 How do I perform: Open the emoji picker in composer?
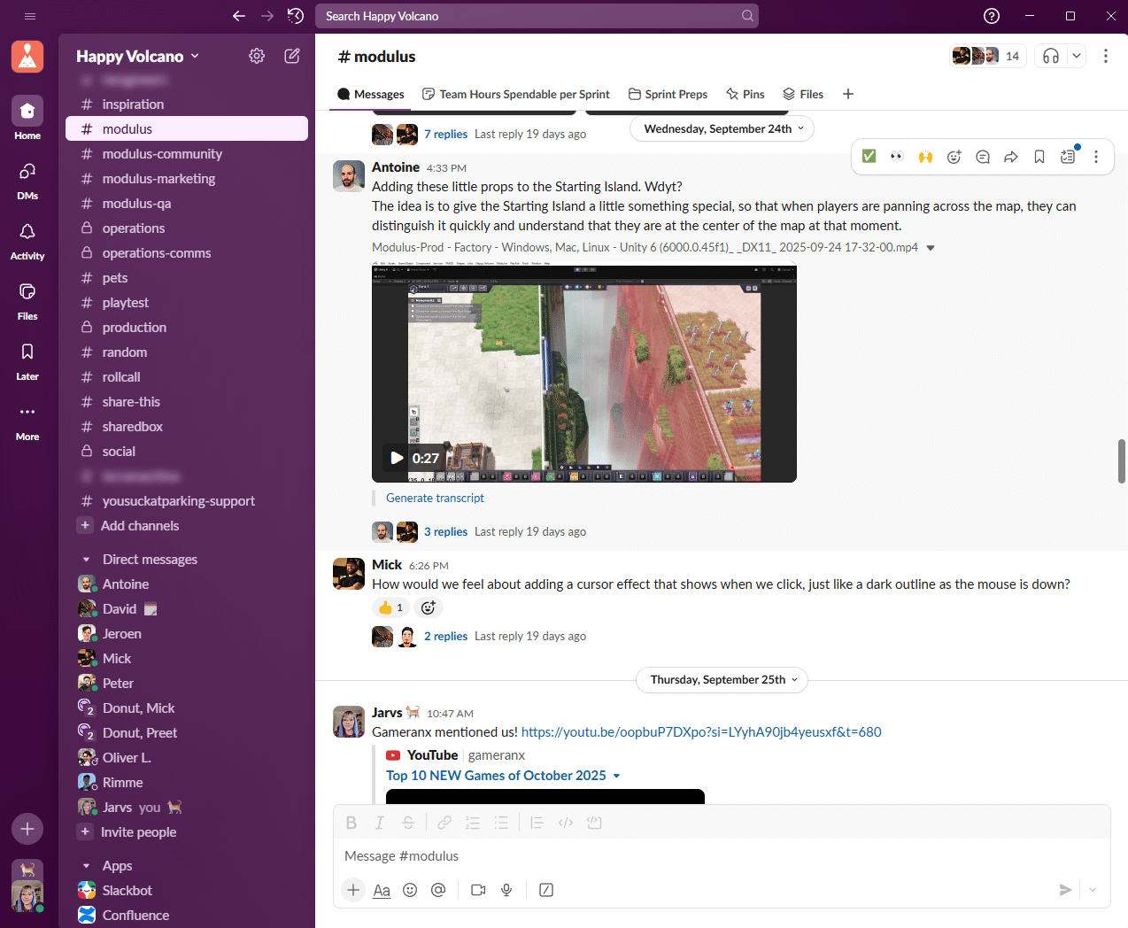(410, 890)
